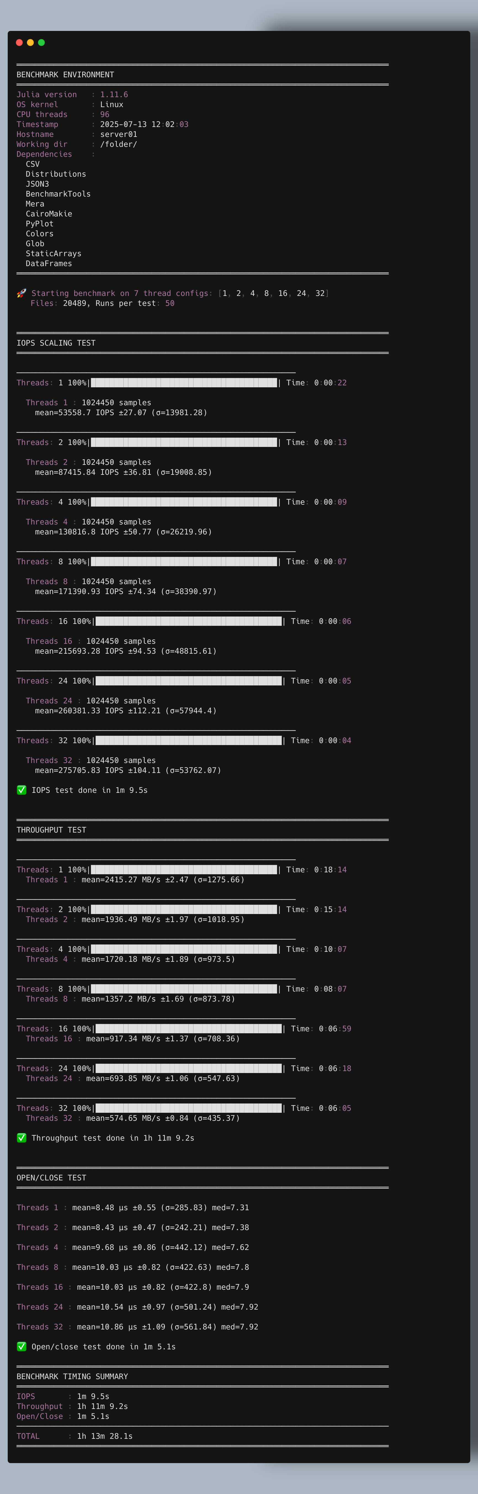Click the IOPS SCALING TEST heading

[x=56, y=343]
